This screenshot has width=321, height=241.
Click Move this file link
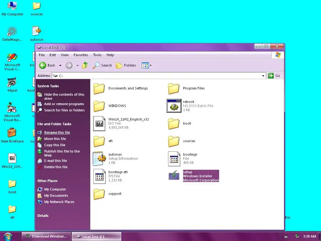click(x=55, y=139)
